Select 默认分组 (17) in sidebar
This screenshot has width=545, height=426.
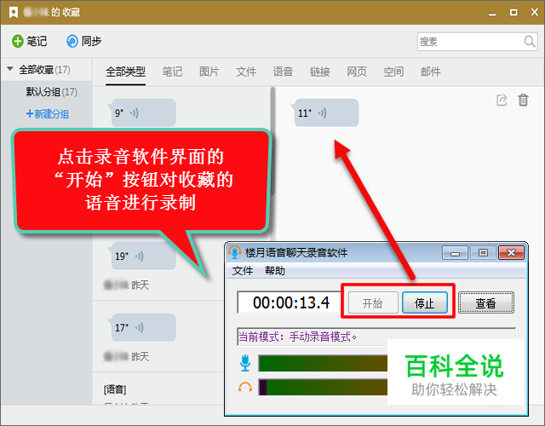tap(51, 92)
